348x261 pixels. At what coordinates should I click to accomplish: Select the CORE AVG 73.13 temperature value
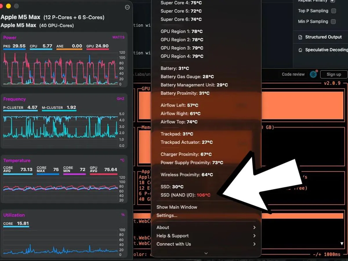pos(18,169)
